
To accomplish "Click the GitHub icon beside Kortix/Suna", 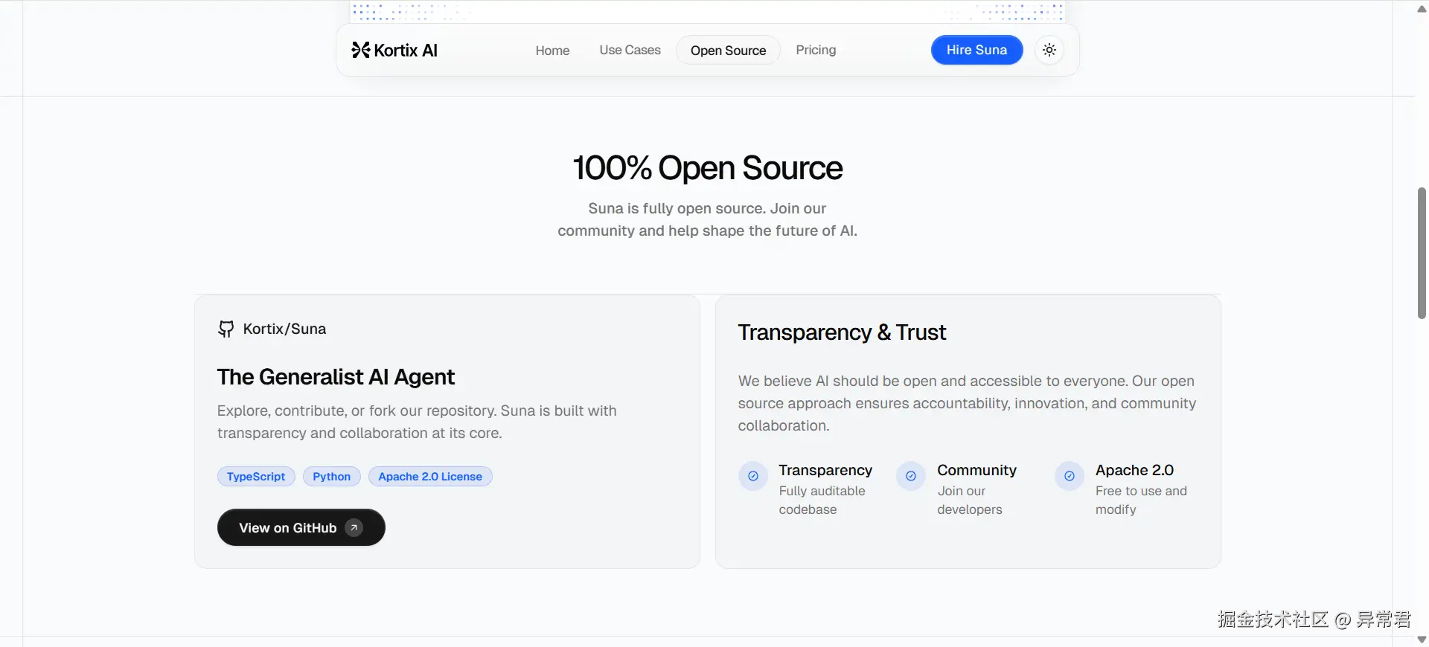I will coord(226,329).
